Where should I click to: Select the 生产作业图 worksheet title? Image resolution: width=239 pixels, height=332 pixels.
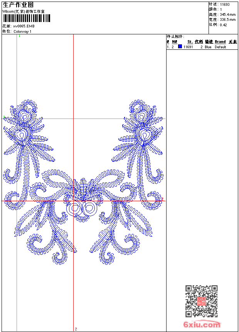coord(18,5)
